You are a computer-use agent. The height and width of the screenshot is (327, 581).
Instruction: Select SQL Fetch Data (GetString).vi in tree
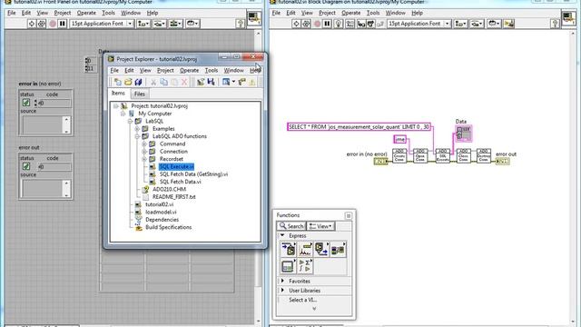[193, 174]
